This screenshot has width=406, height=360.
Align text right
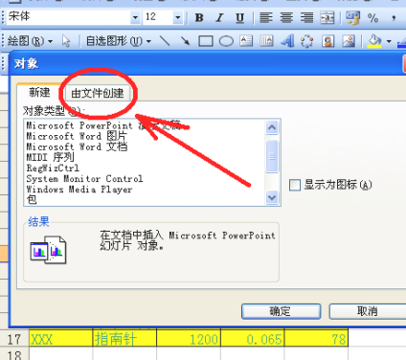click(306, 17)
